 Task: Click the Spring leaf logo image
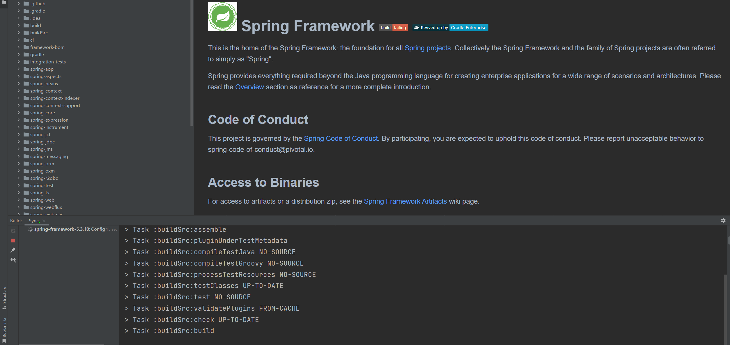tap(222, 17)
